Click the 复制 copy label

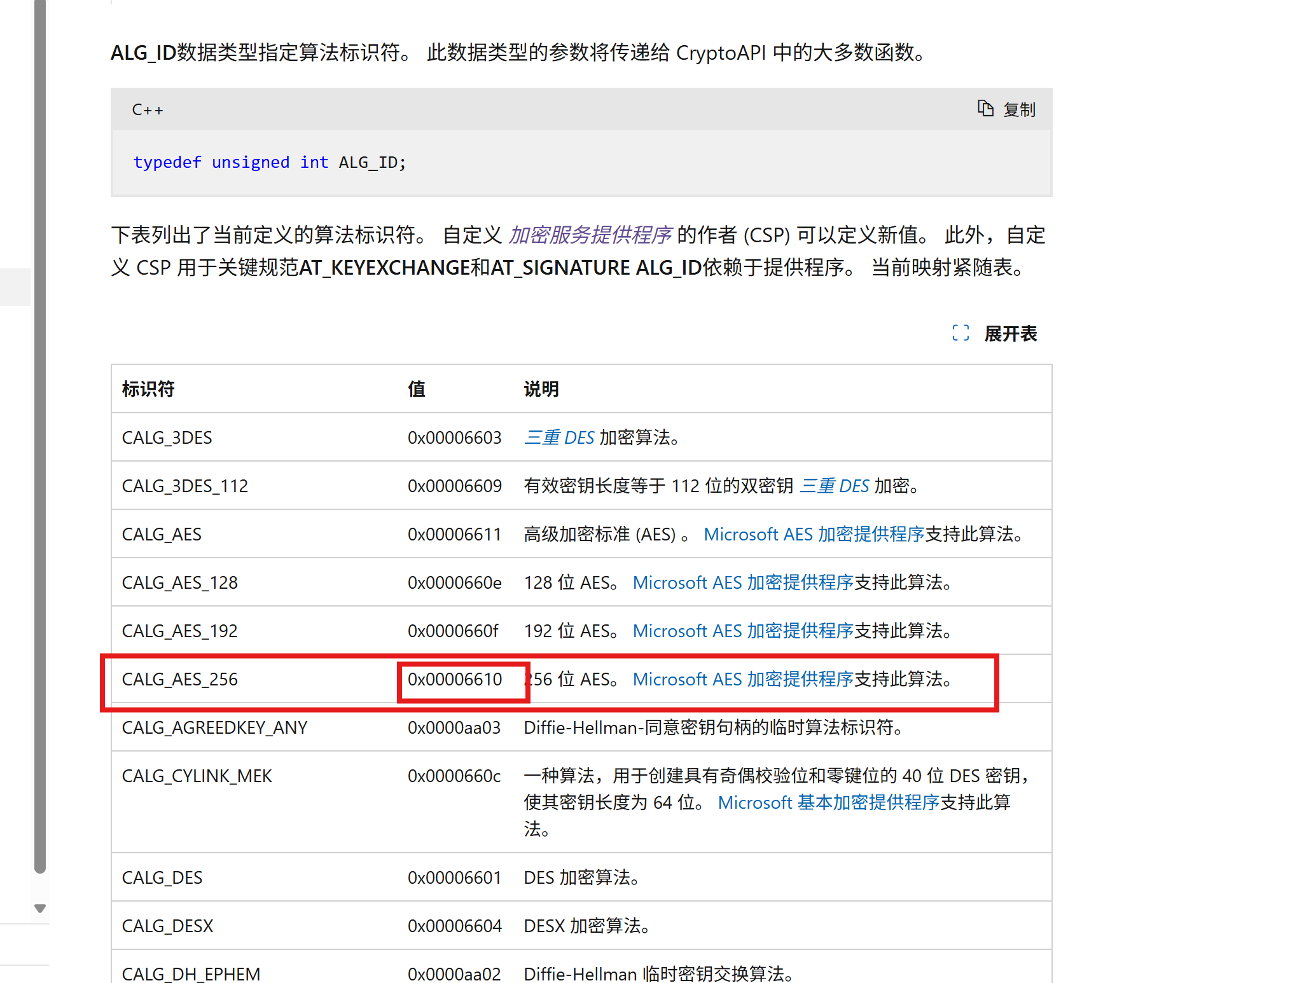pos(1020,110)
